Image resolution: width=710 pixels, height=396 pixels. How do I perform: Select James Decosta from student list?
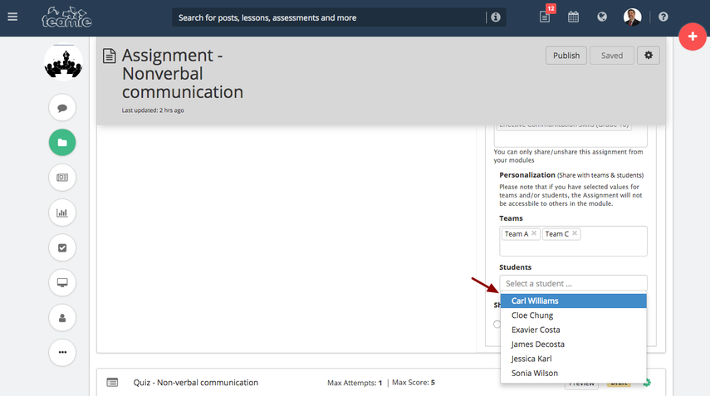coord(573,345)
